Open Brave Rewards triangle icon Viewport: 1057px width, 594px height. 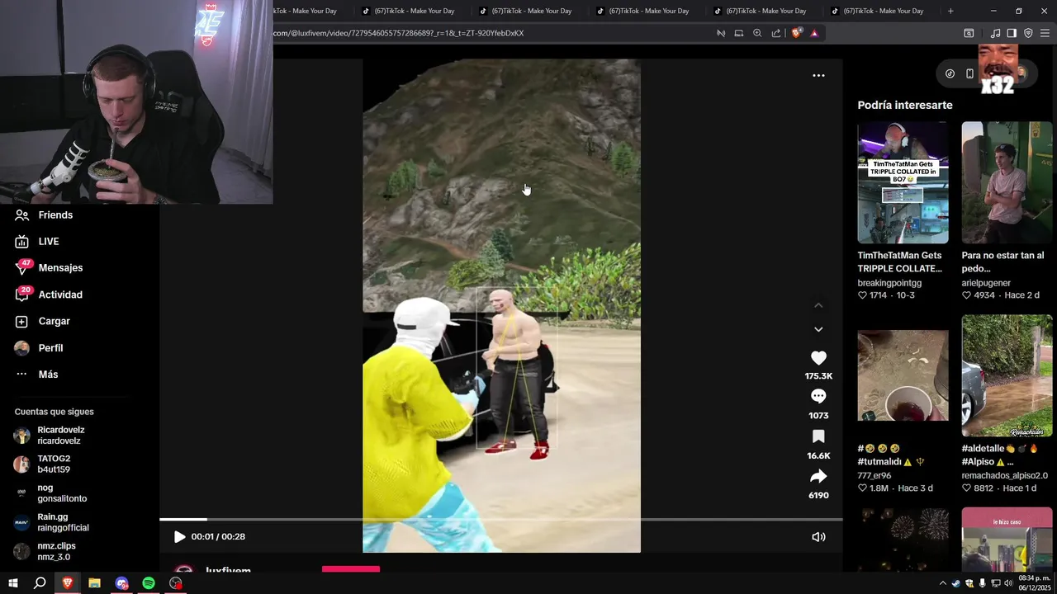tap(814, 33)
